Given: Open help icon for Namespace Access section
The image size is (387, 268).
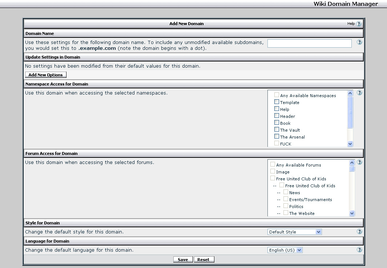Looking at the screenshot, I should (359, 93).
